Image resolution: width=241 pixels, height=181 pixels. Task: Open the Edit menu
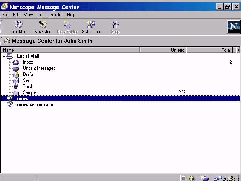(16, 15)
